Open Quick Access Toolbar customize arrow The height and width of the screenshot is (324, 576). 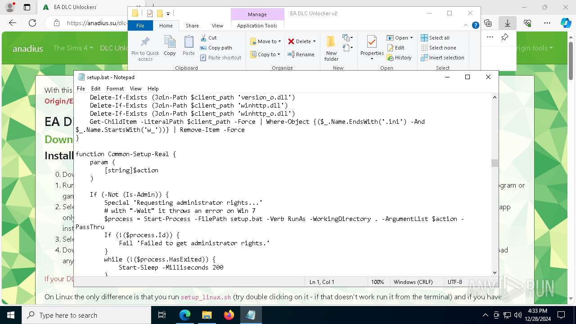point(168,13)
